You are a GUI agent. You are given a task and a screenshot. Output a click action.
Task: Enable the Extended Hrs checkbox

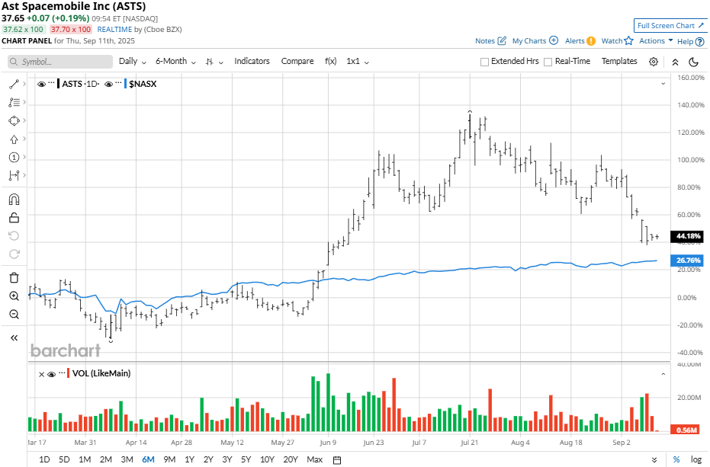coord(484,62)
